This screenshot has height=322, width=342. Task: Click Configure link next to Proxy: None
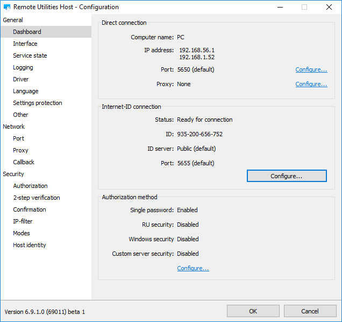click(x=311, y=85)
